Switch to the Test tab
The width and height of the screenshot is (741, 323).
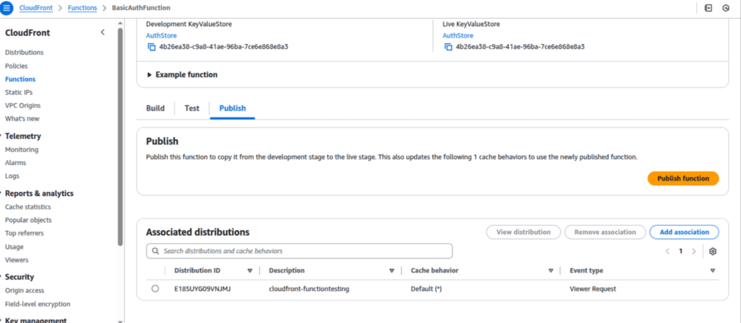coord(192,108)
